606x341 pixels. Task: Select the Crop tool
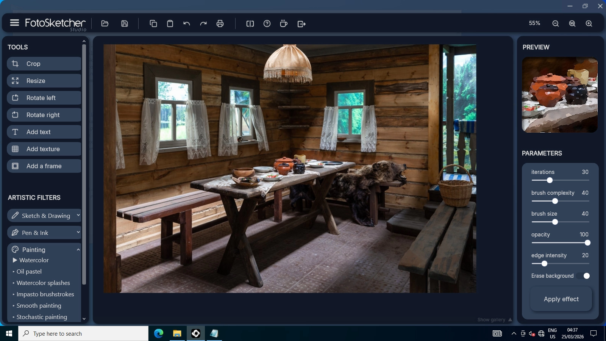(x=44, y=64)
